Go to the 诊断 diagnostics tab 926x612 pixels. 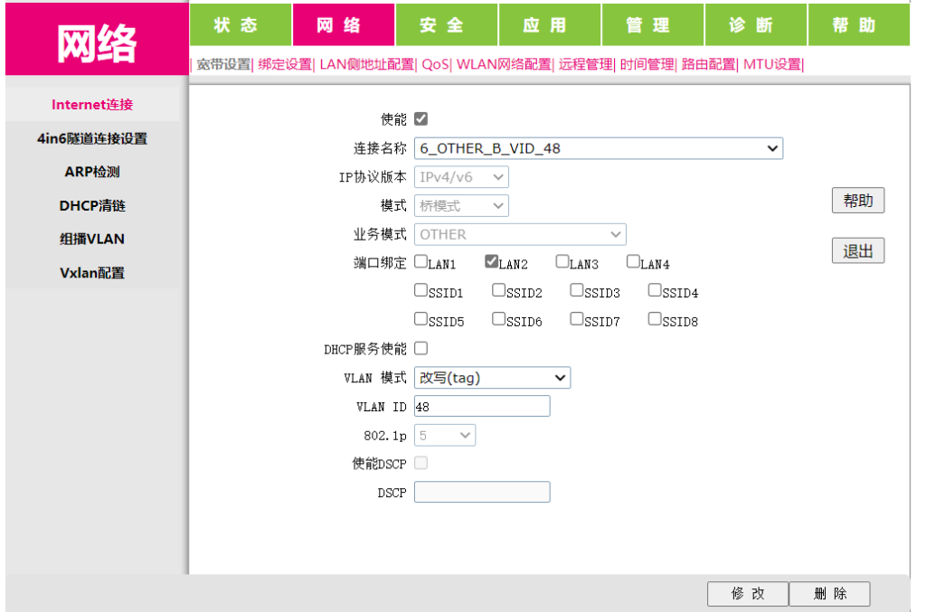coord(755,25)
